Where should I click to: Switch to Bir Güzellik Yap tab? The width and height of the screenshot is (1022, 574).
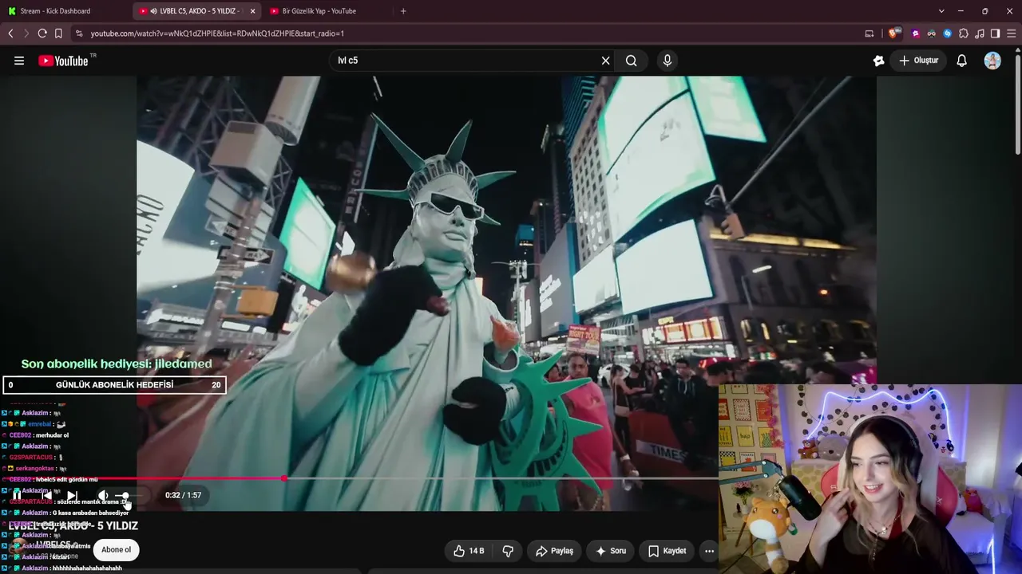327,11
